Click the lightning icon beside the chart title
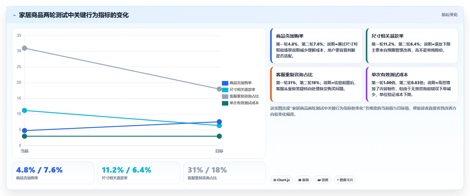 click(x=14, y=15)
